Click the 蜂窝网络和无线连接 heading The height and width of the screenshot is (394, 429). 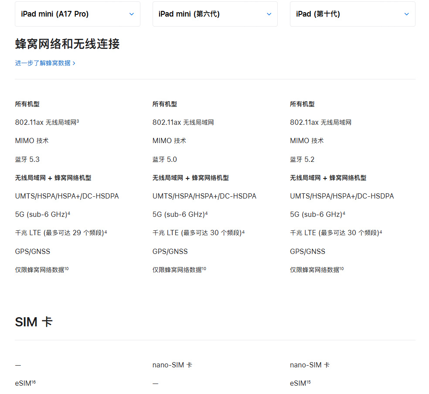pos(67,44)
